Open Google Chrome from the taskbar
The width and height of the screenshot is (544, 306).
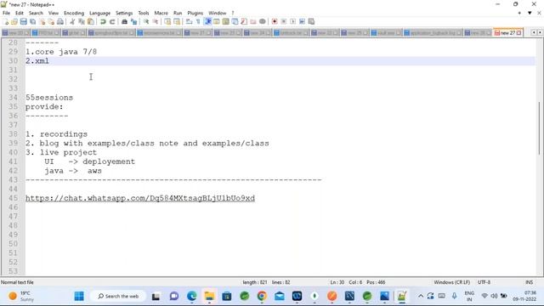coord(262,296)
